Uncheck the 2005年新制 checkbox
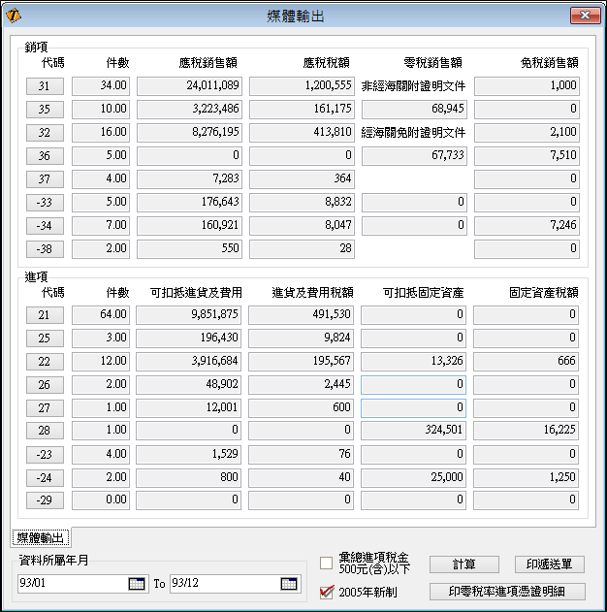The width and height of the screenshot is (607, 612). [327, 592]
